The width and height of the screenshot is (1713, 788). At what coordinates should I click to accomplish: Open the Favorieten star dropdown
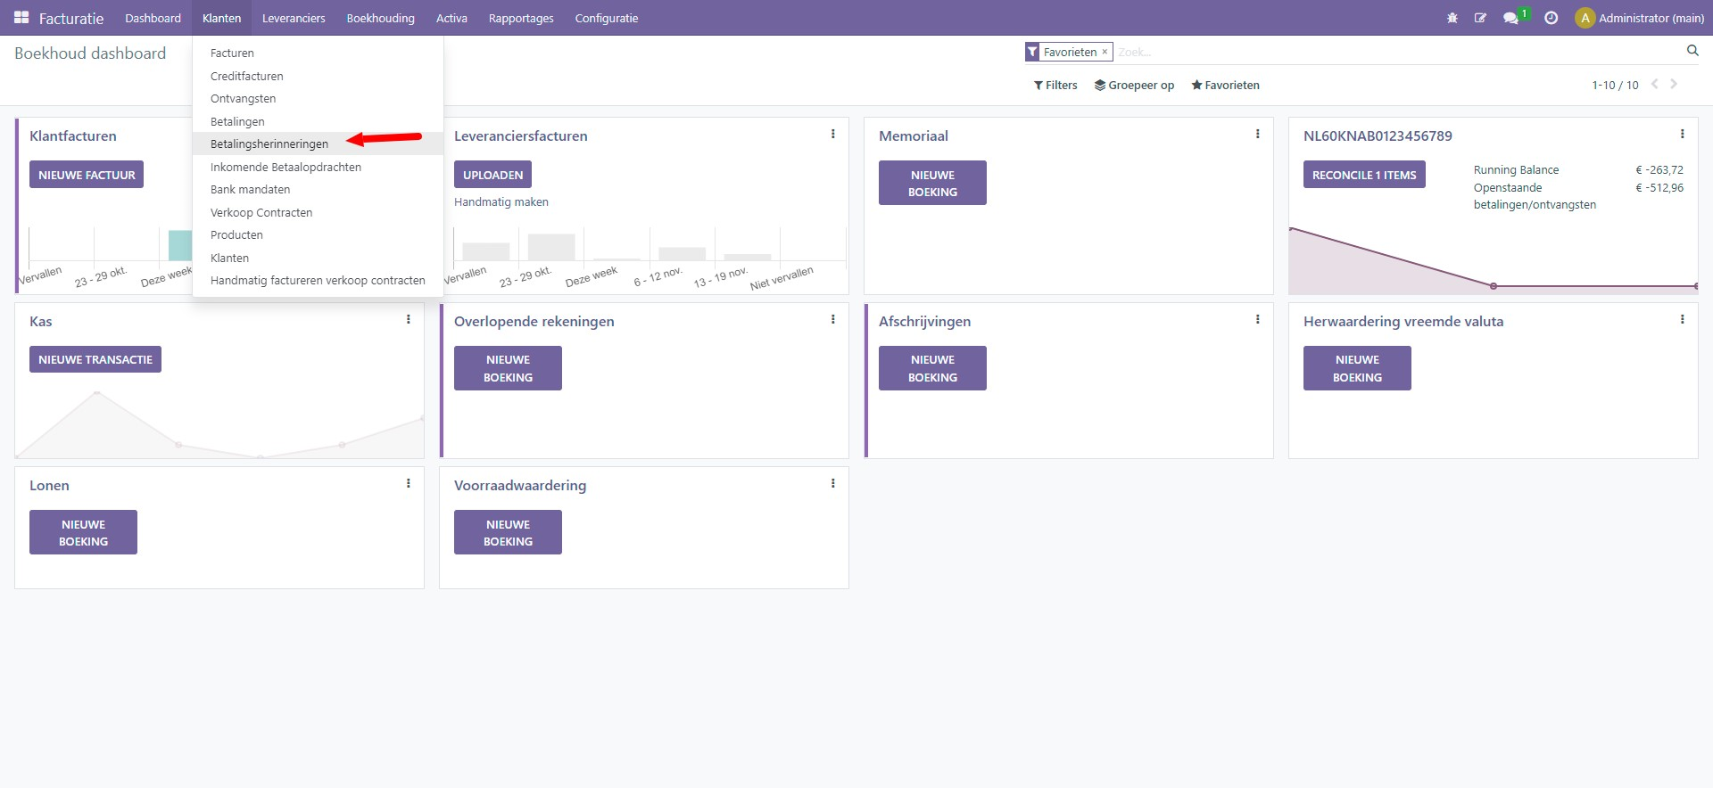1225,86
